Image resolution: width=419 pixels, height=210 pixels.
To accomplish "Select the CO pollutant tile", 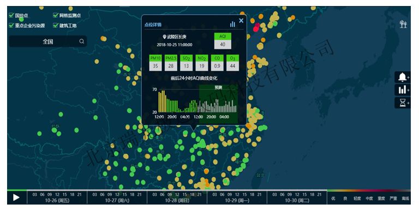I will pos(217,63).
